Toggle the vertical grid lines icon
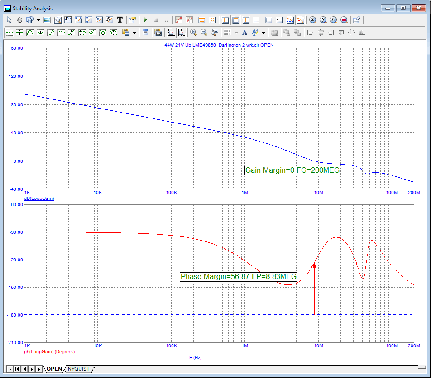The width and height of the screenshot is (431, 378). click(x=225, y=20)
